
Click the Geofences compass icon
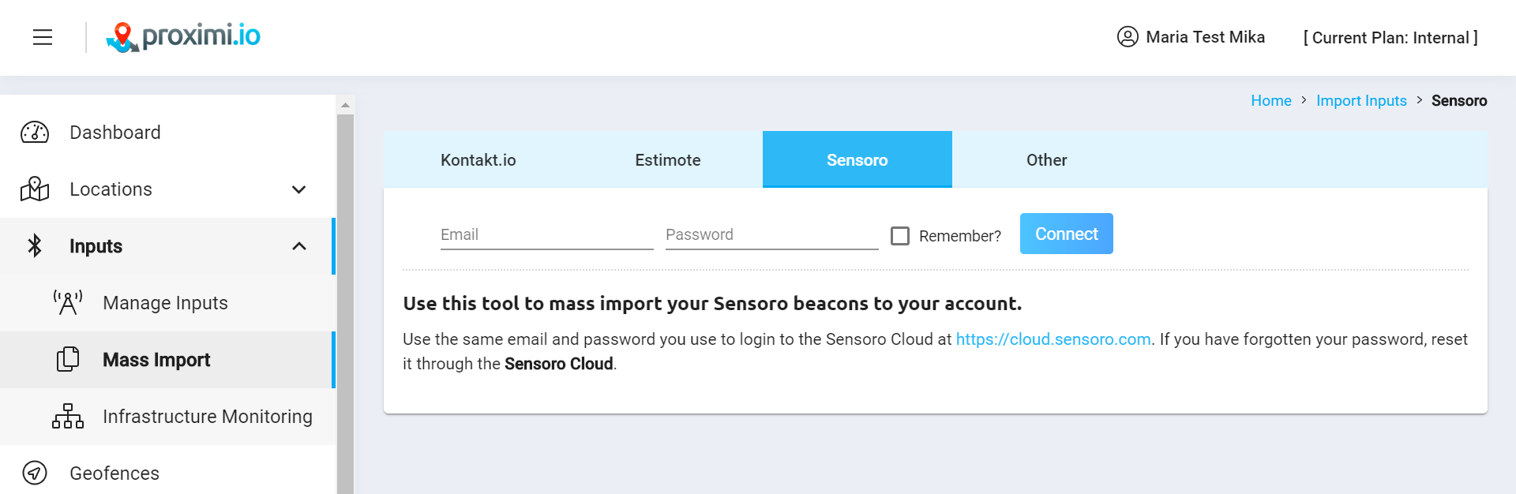35,473
